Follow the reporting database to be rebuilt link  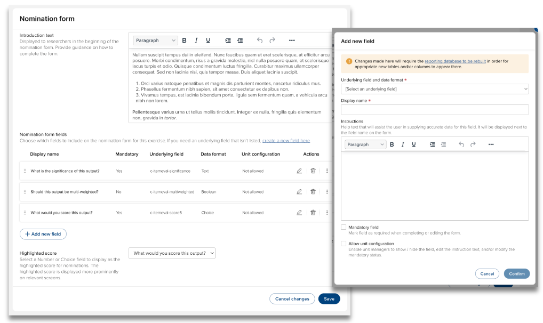[455, 61]
